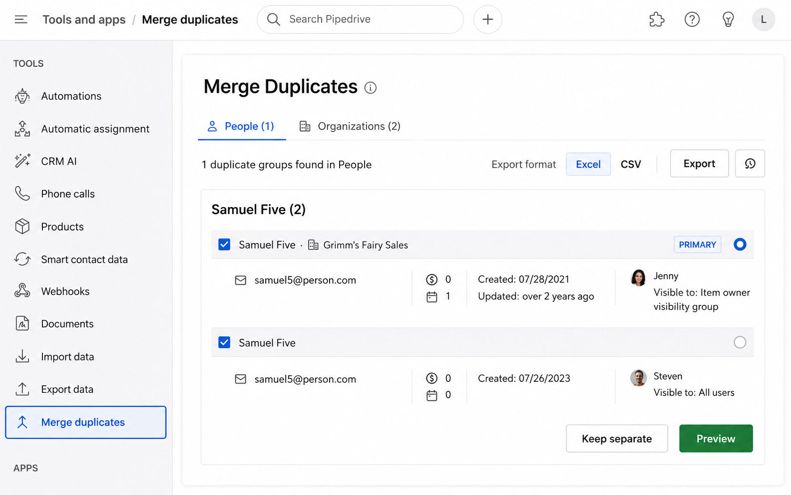
Task: Uncheck the Samuel Five Grimm's Fairy Sales checkbox
Action: point(224,245)
